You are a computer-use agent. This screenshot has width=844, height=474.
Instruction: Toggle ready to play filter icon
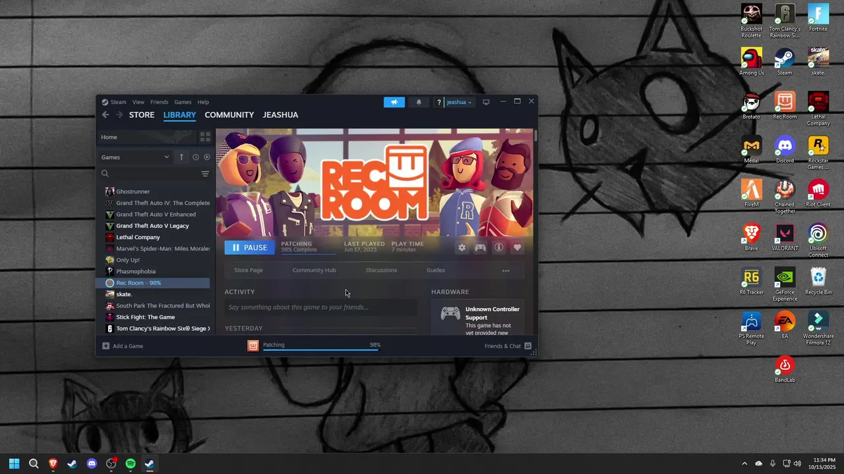pos(206,157)
